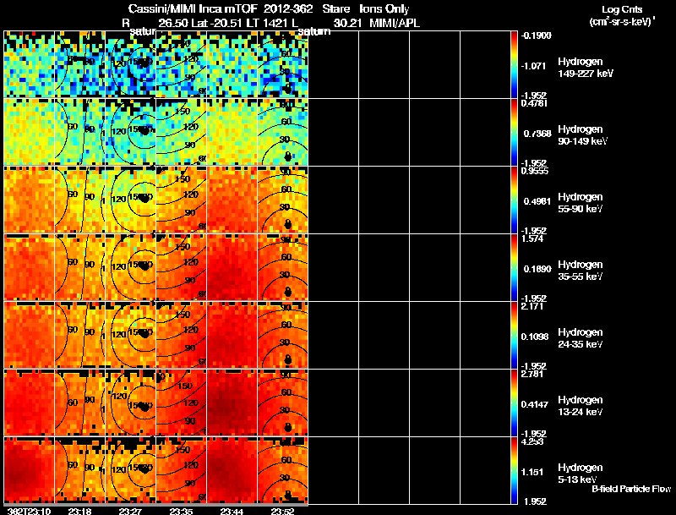Click the 'Log Cnts' units heading

(x=621, y=9)
